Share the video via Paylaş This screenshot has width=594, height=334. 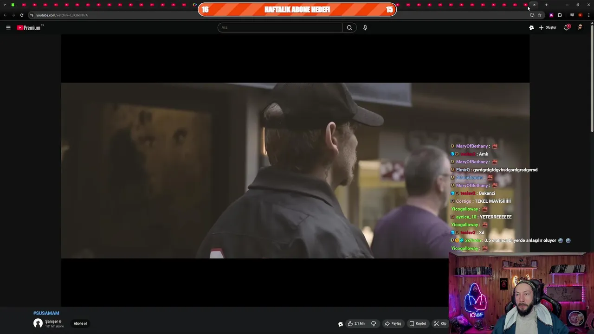(x=393, y=324)
